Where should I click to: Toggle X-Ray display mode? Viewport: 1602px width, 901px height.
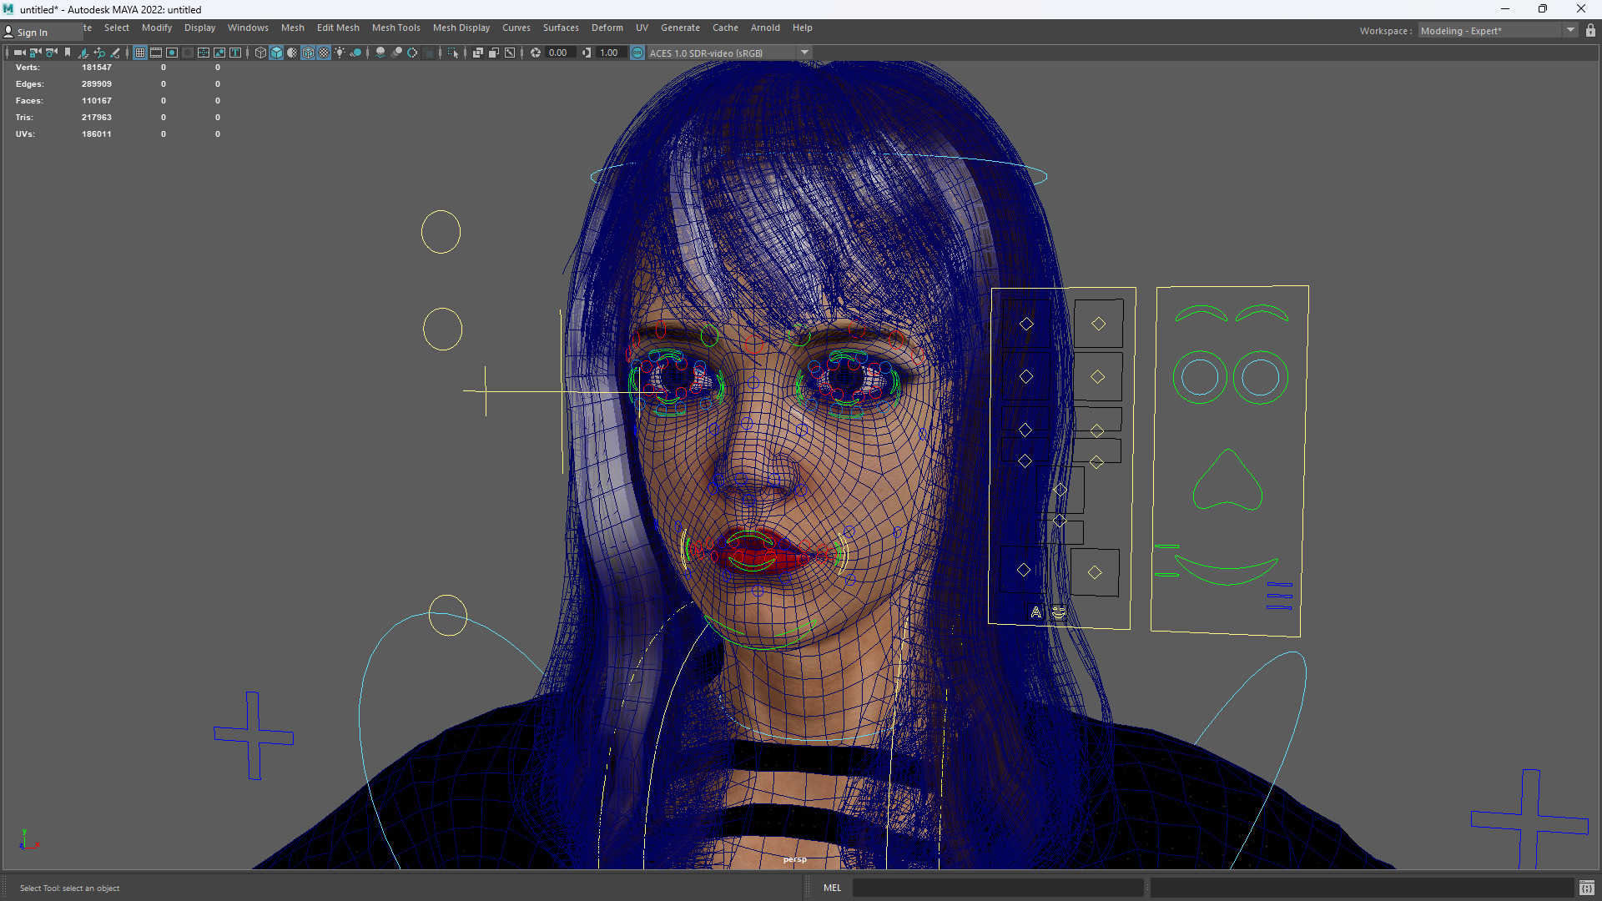478,53
